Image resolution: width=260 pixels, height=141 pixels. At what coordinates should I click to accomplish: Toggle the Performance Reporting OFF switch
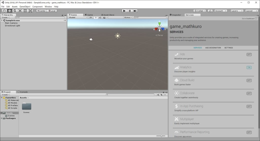[249, 132]
